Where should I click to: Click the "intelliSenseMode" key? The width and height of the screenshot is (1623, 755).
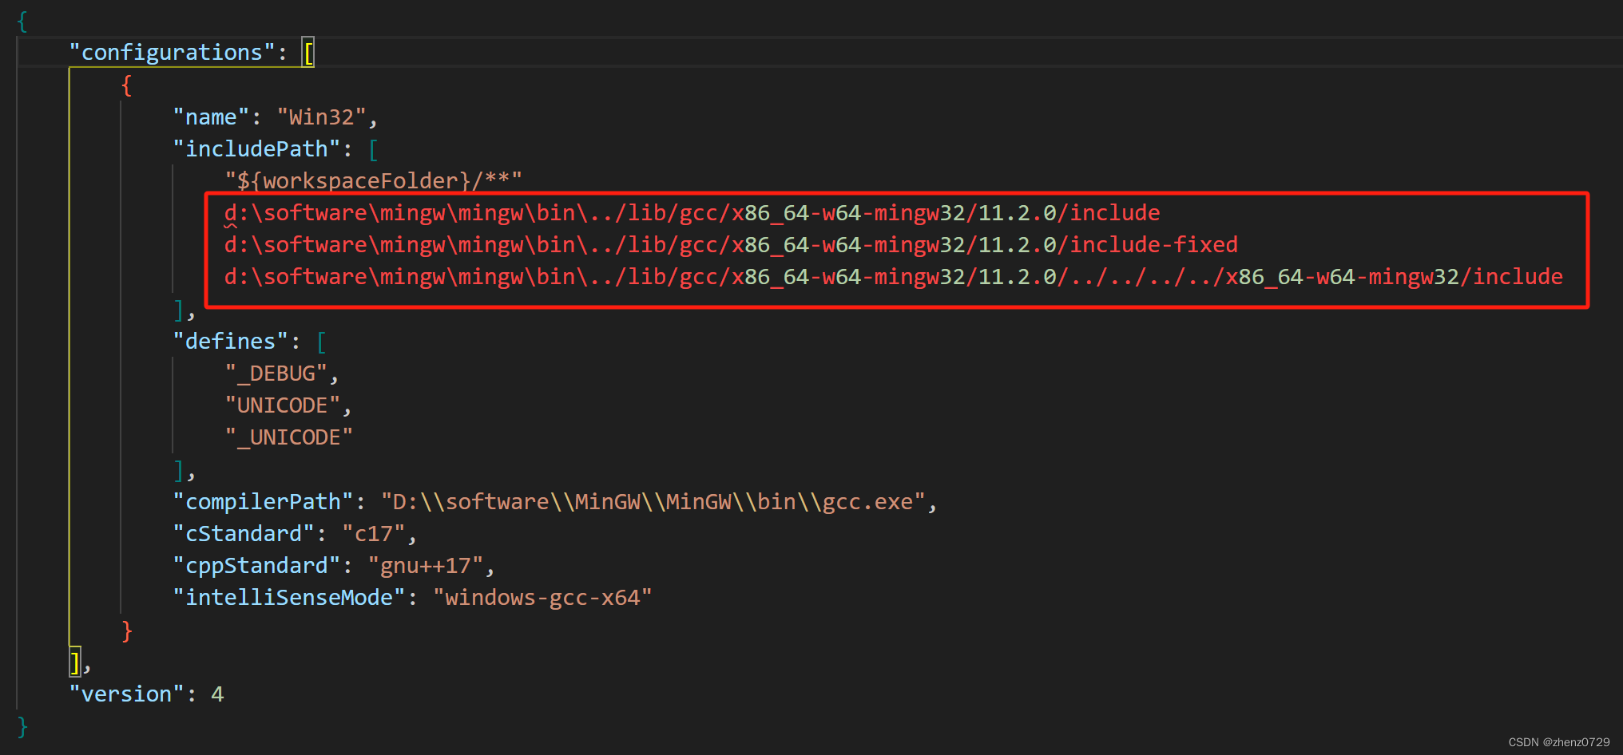point(289,598)
